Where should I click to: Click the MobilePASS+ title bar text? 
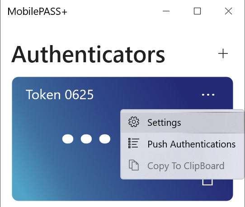(38, 11)
